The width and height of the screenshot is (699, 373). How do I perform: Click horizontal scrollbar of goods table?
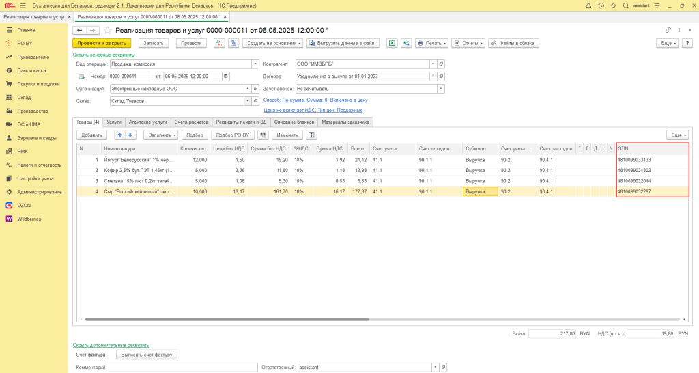click(227, 320)
